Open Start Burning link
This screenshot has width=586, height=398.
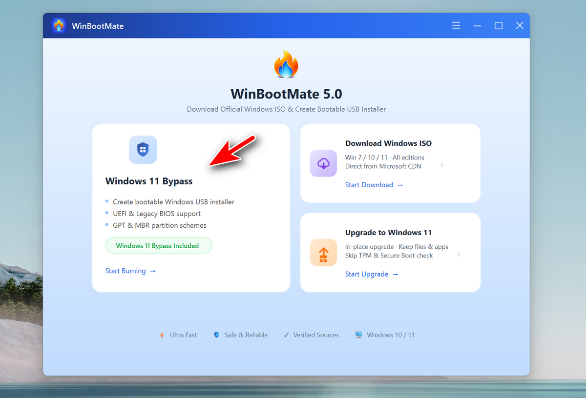[x=126, y=271]
